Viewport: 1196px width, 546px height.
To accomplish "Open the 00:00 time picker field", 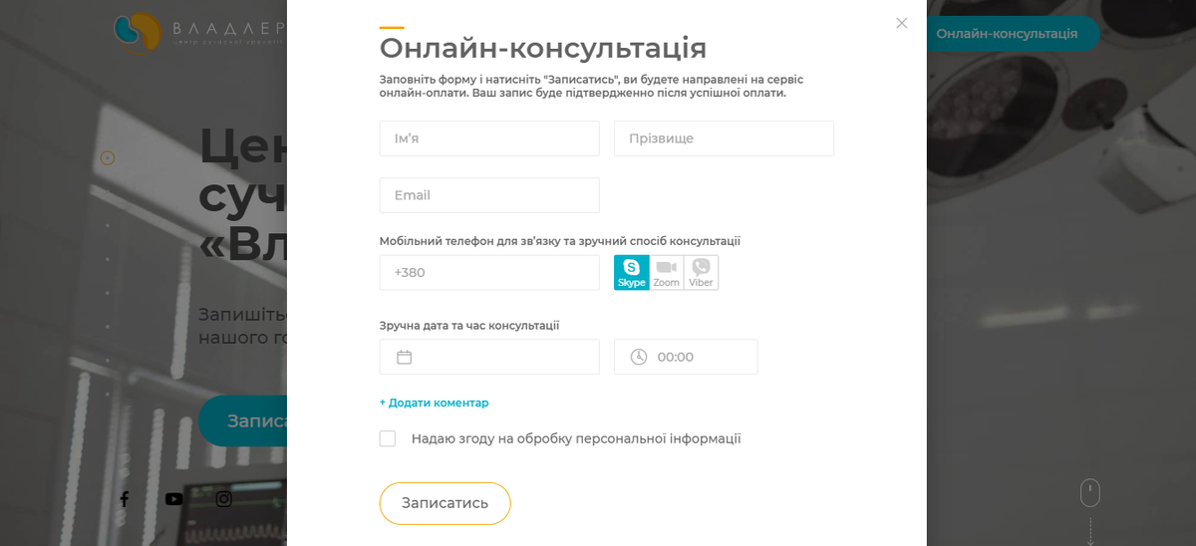I will [686, 357].
